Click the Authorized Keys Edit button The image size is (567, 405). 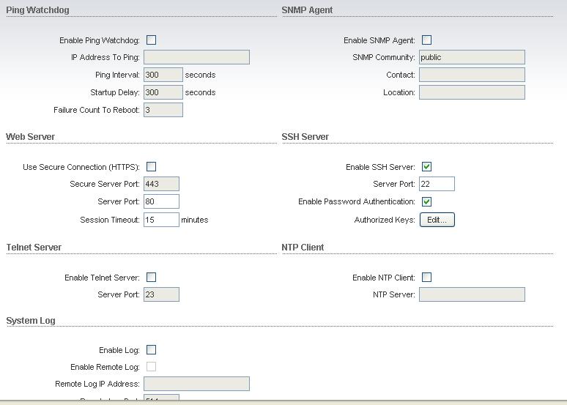437,220
